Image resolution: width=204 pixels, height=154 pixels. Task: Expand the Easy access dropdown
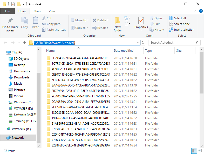click(x=127, y=24)
